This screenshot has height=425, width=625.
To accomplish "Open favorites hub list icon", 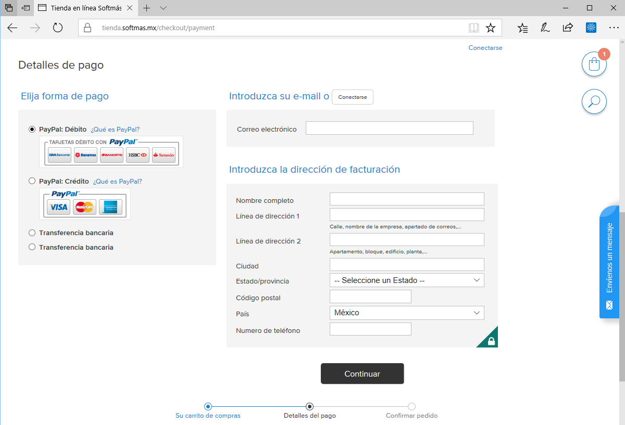I will (523, 28).
